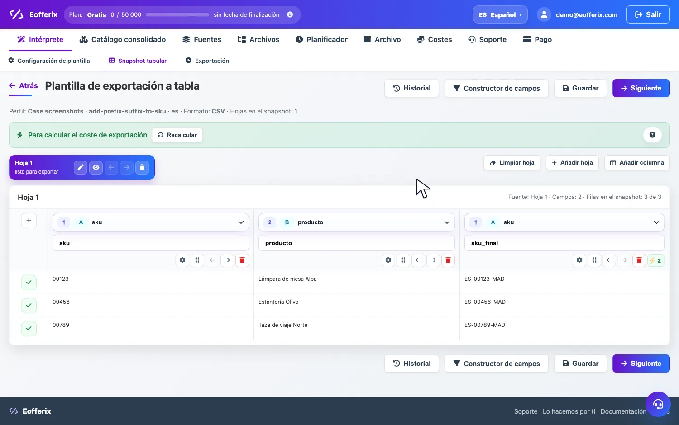Delete the producto column
The image size is (679, 425).
(448, 260)
